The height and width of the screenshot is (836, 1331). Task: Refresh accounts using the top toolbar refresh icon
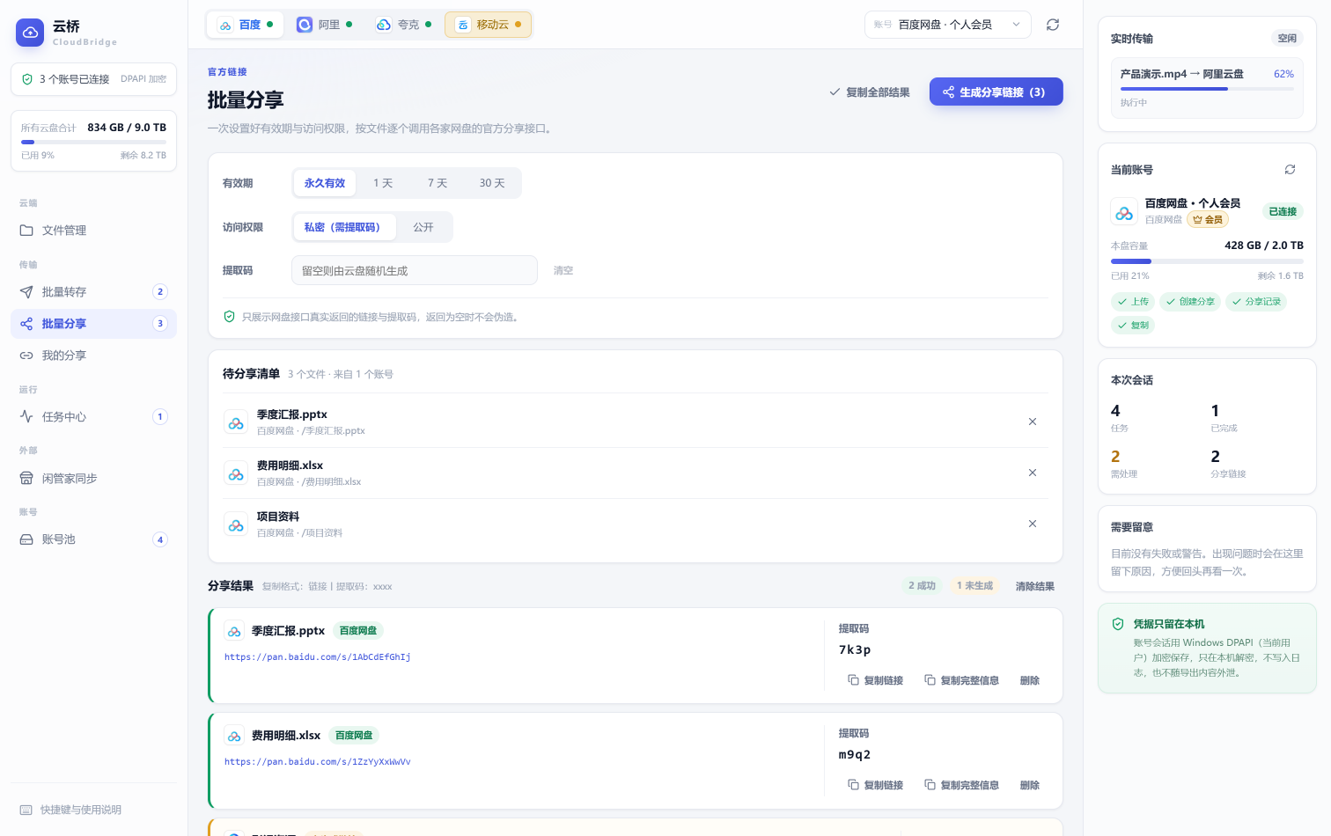[x=1053, y=25]
